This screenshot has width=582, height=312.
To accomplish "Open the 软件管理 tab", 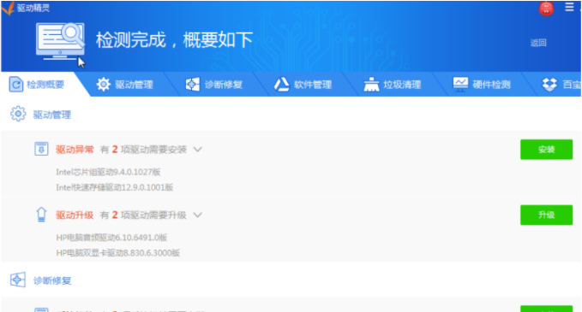I will tap(303, 85).
